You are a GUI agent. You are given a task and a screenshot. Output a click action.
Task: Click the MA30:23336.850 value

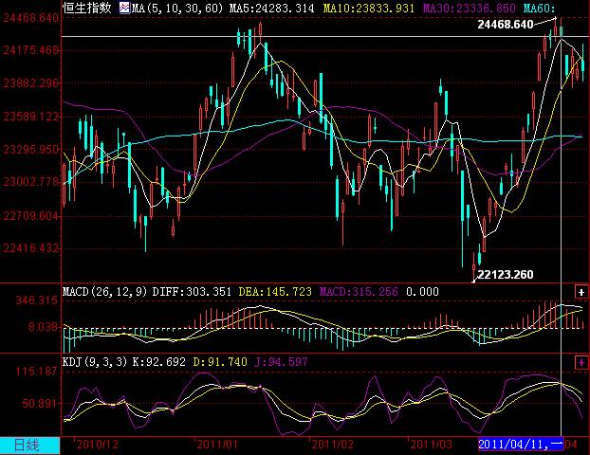point(470,8)
